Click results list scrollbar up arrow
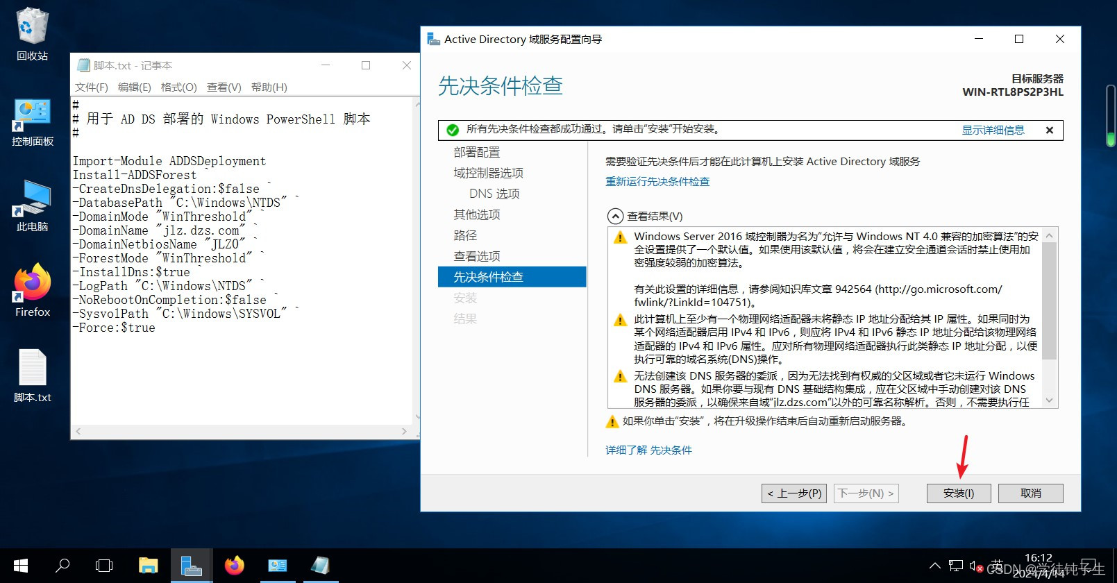 [x=1050, y=235]
